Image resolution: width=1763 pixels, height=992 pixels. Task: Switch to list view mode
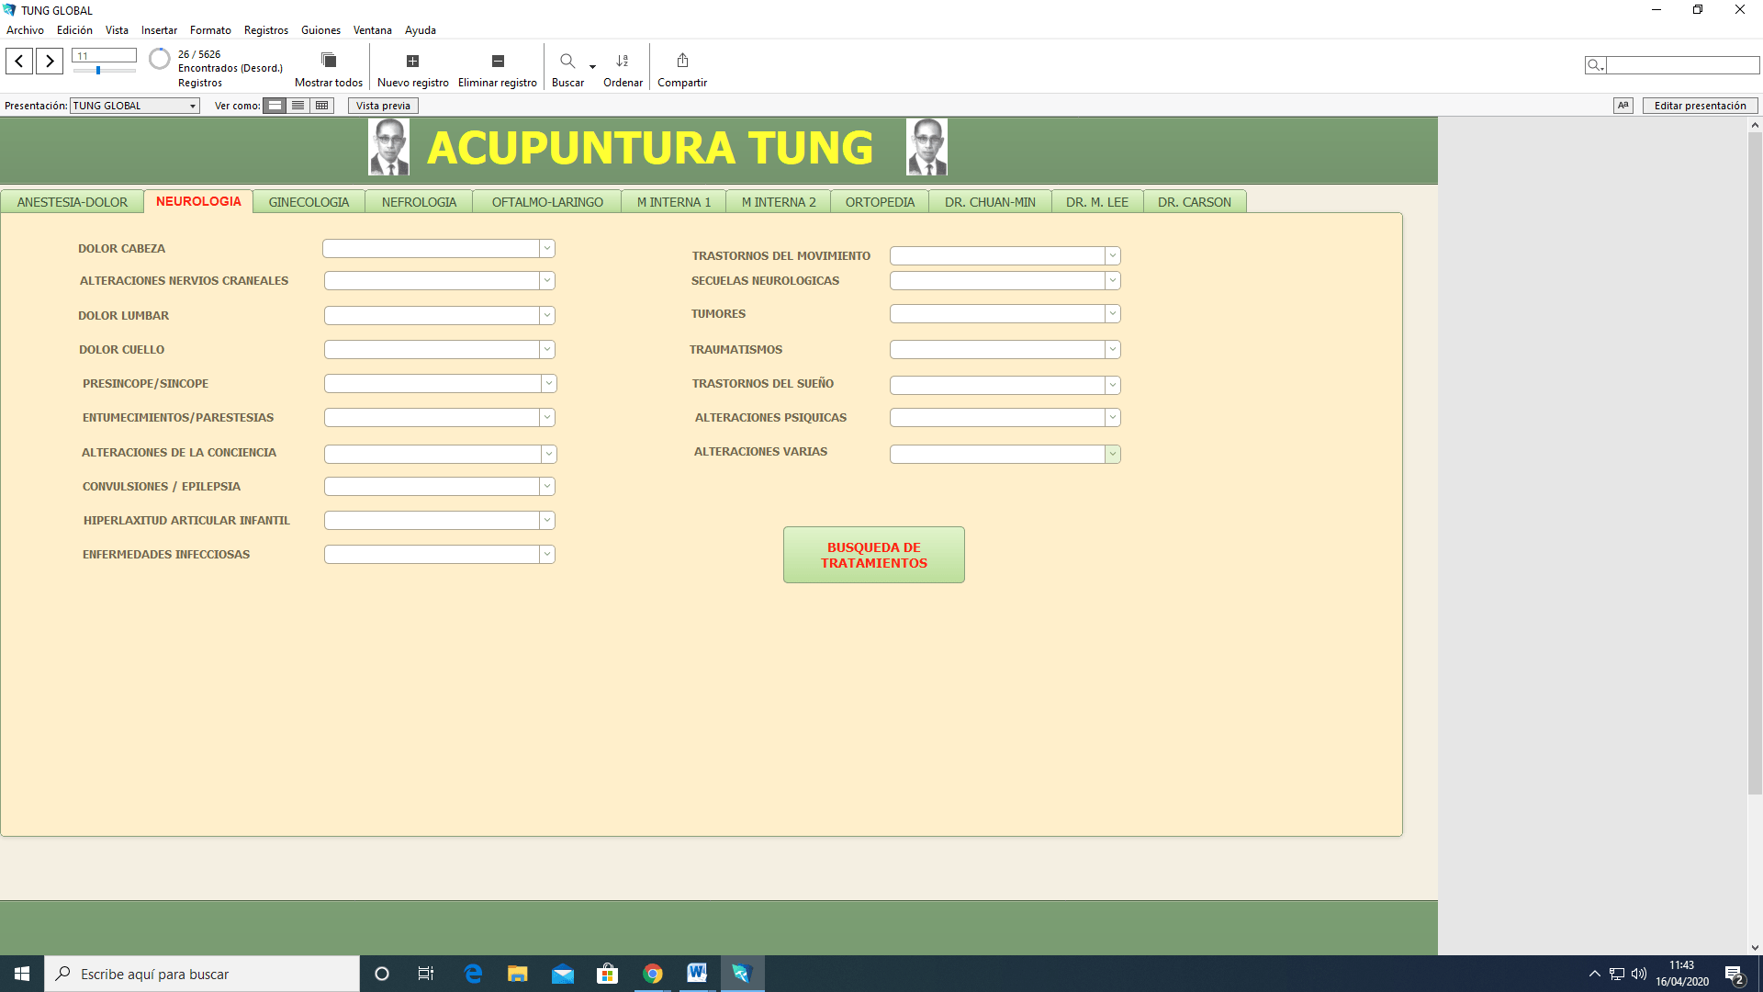point(298,106)
